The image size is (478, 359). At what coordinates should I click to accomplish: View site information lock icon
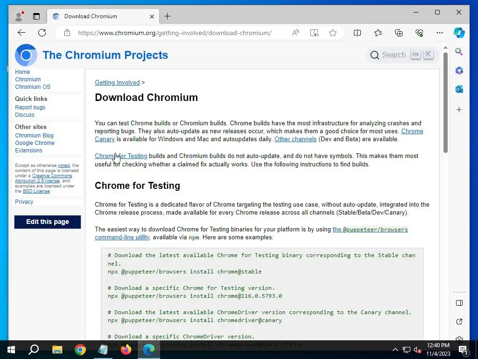(67, 33)
